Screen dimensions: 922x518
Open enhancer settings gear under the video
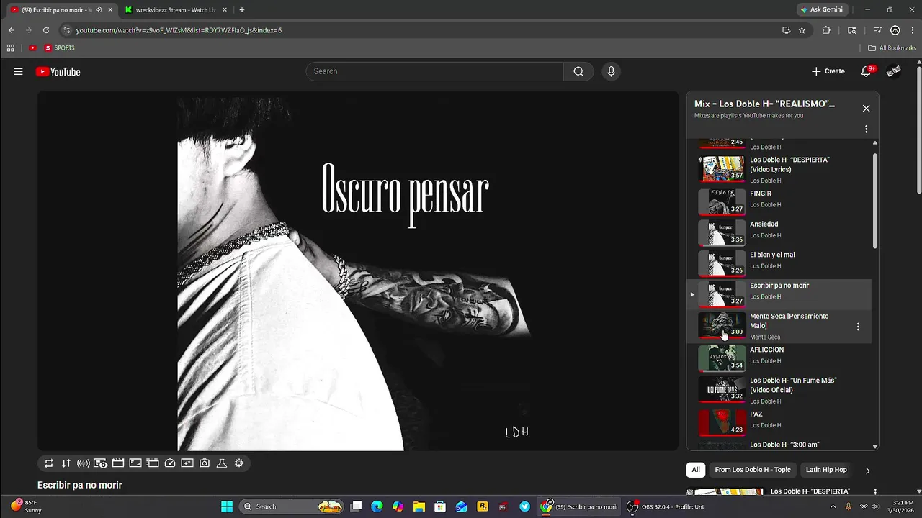coord(239,463)
